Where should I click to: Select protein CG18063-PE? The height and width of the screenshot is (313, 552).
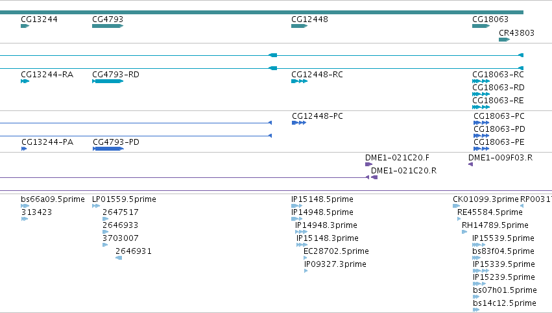499,142
